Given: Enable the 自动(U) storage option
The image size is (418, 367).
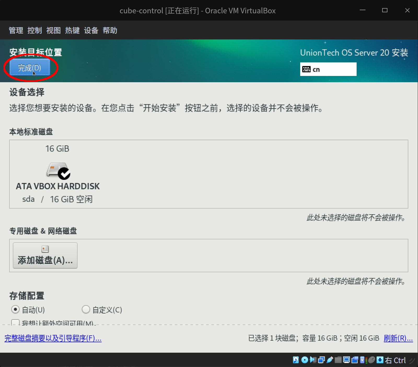Looking at the screenshot, I should (x=15, y=310).
